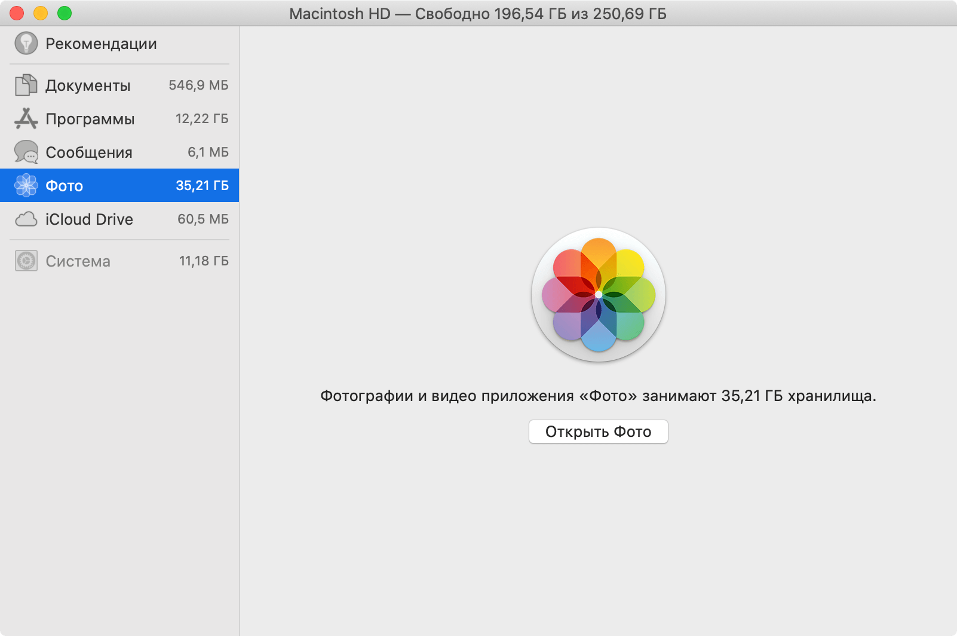
Task: Click the Документы document icon
Action: tap(26, 85)
